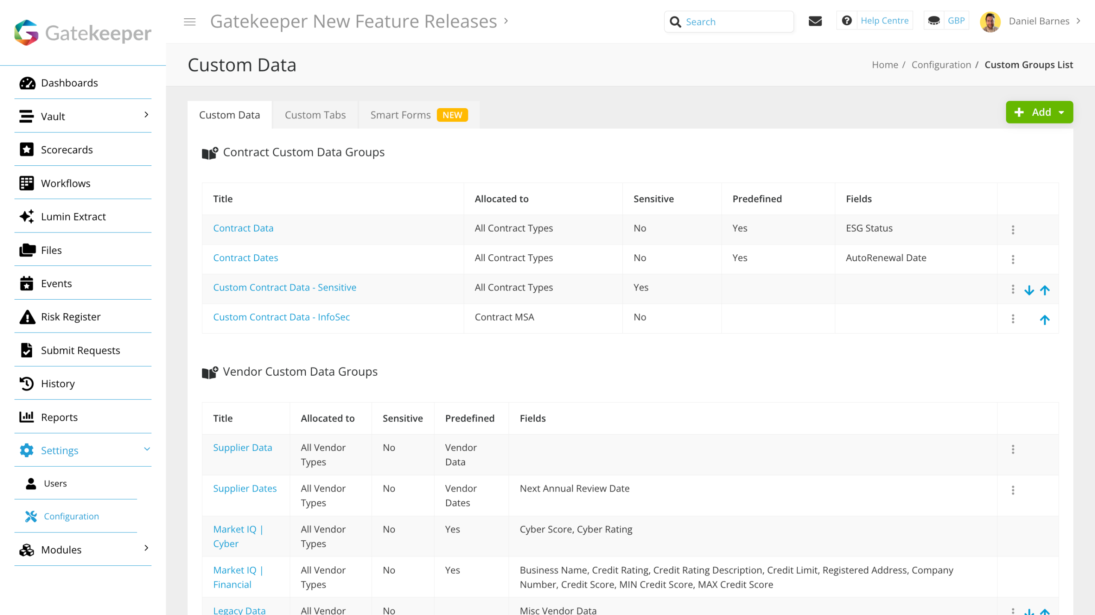The width and height of the screenshot is (1095, 615).
Task: Collapse the Settings section
Action: [x=147, y=449]
